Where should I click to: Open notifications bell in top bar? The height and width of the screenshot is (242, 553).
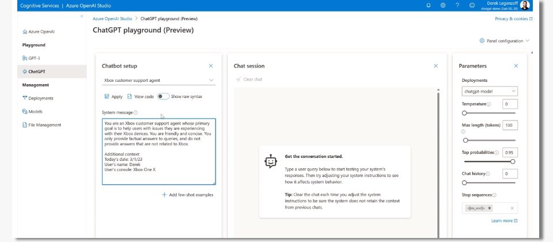point(429,5)
